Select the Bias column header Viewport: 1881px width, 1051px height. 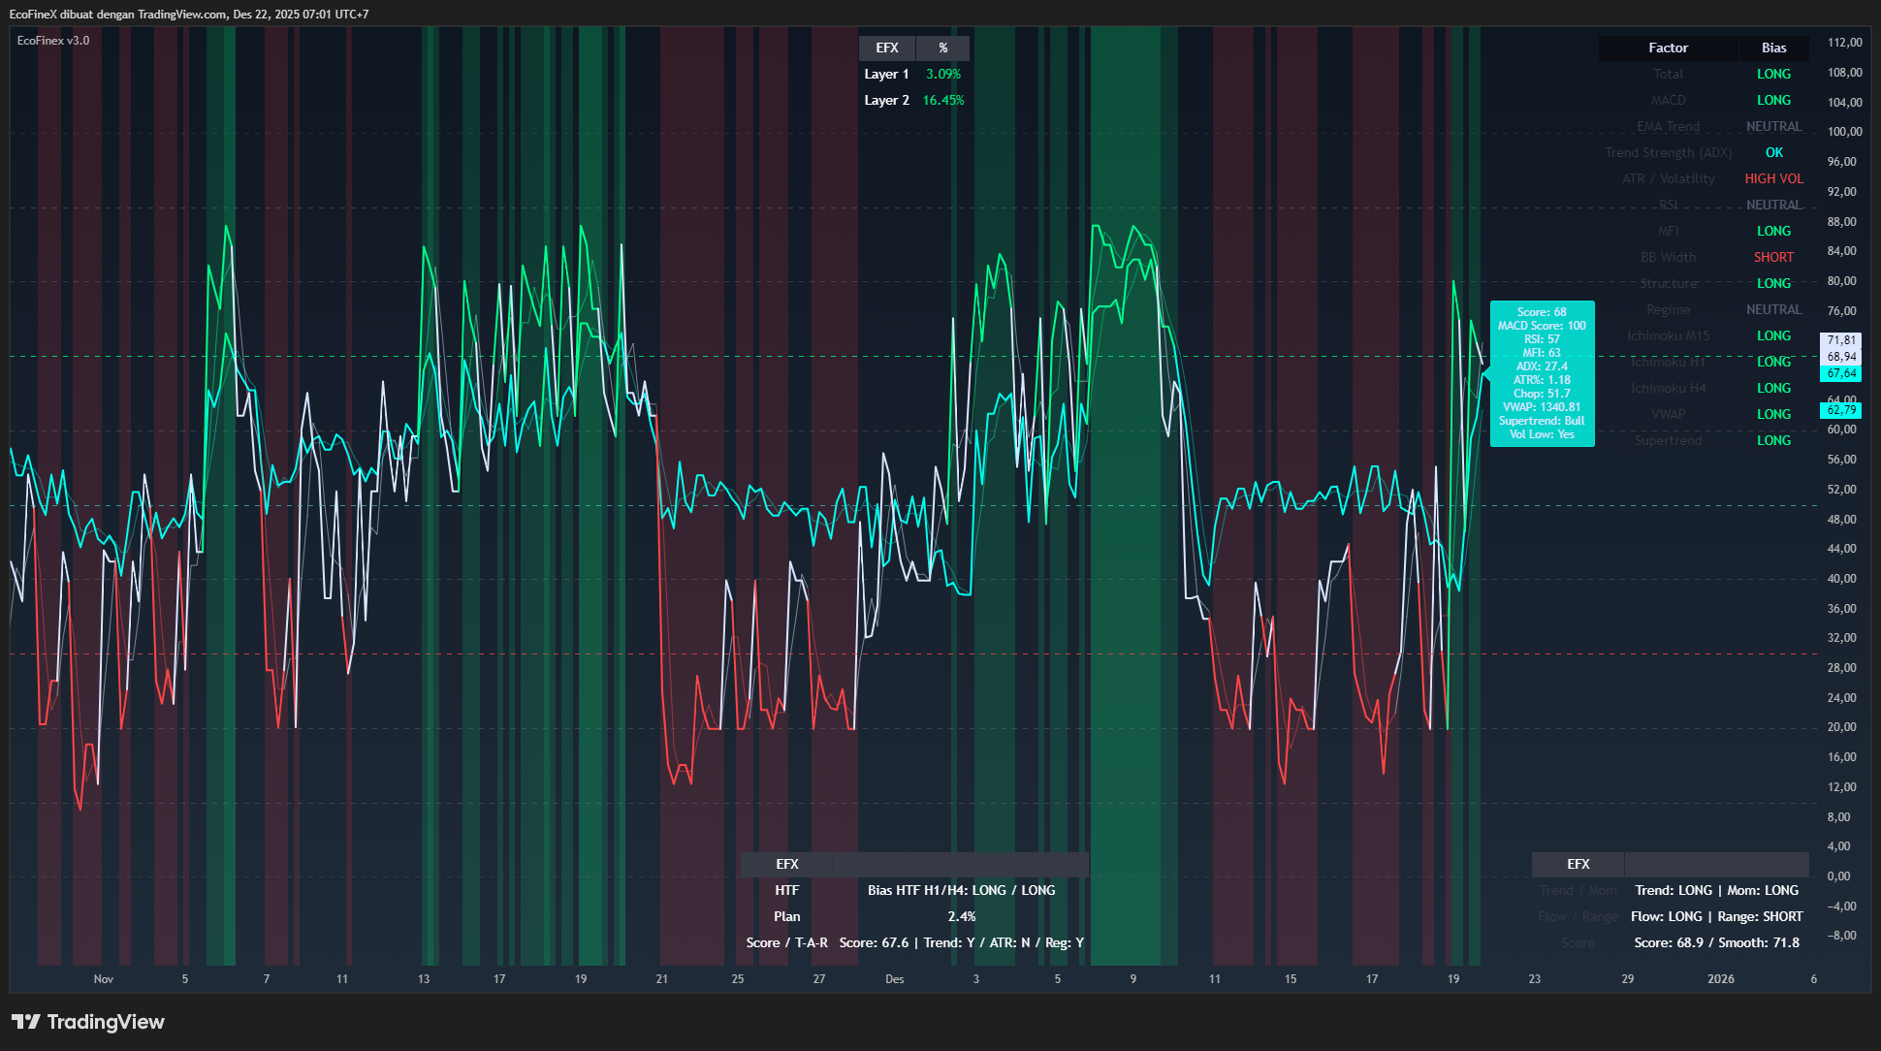point(1773,48)
